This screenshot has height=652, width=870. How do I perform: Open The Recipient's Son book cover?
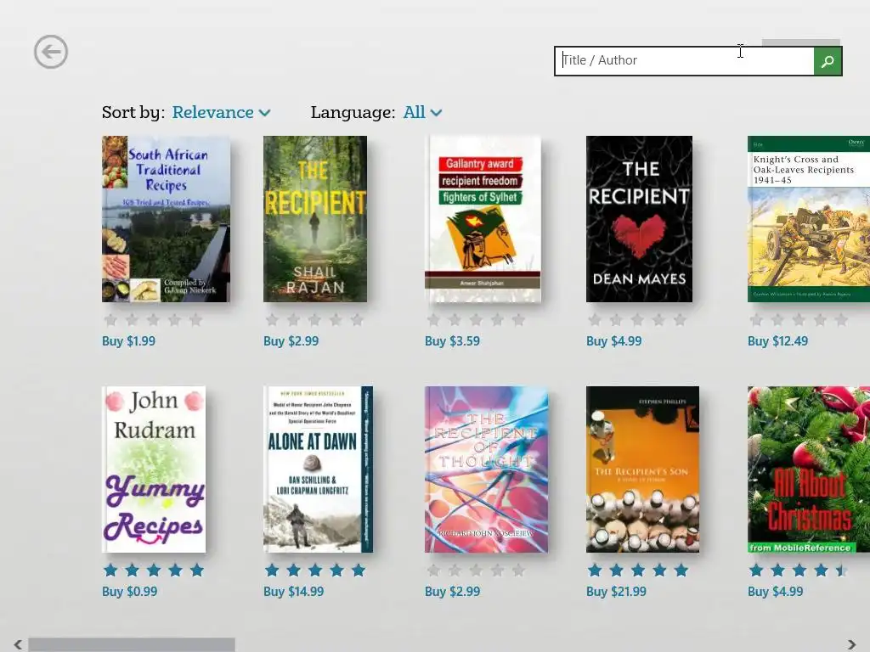(642, 469)
